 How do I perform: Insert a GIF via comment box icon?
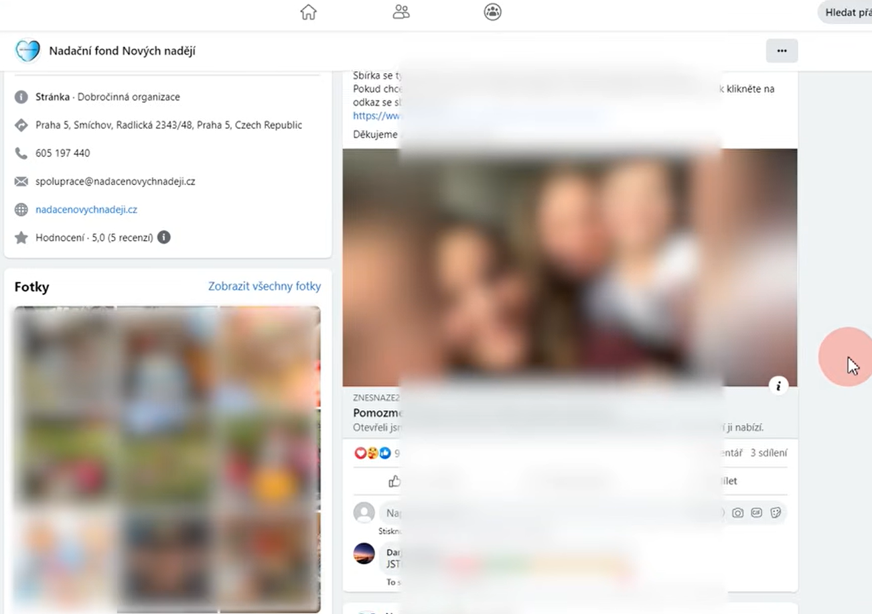pos(757,513)
